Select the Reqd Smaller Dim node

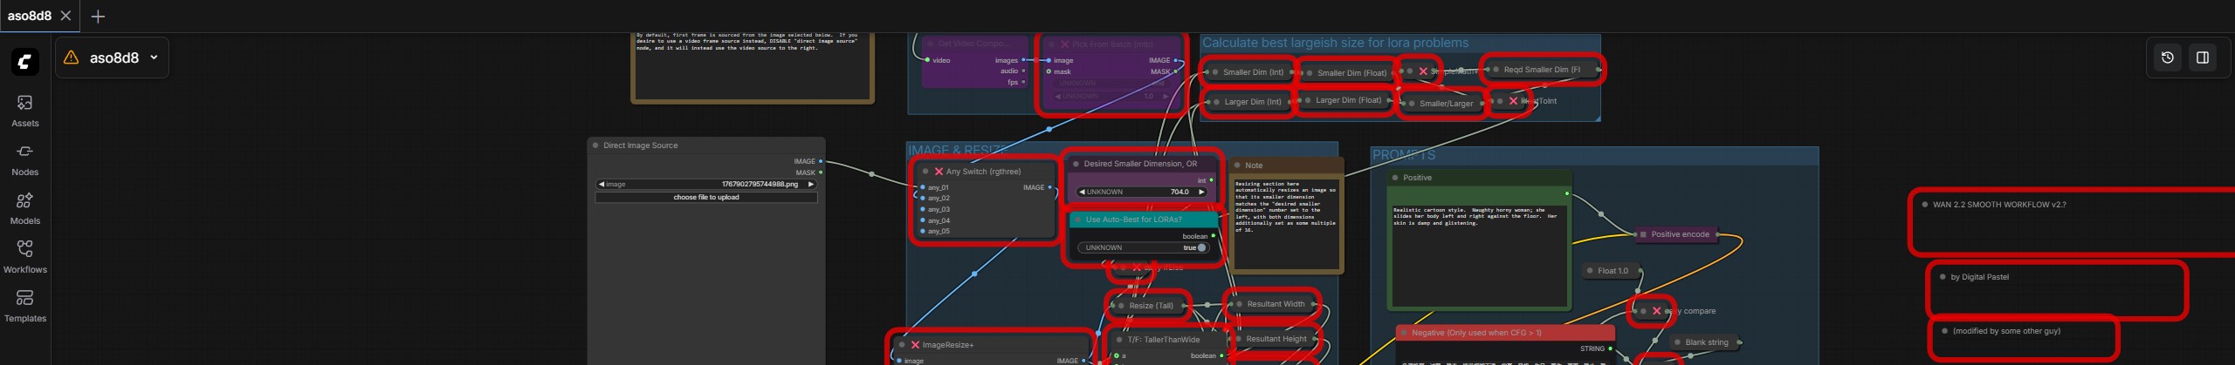pyautogui.click(x=1544, y=70)
